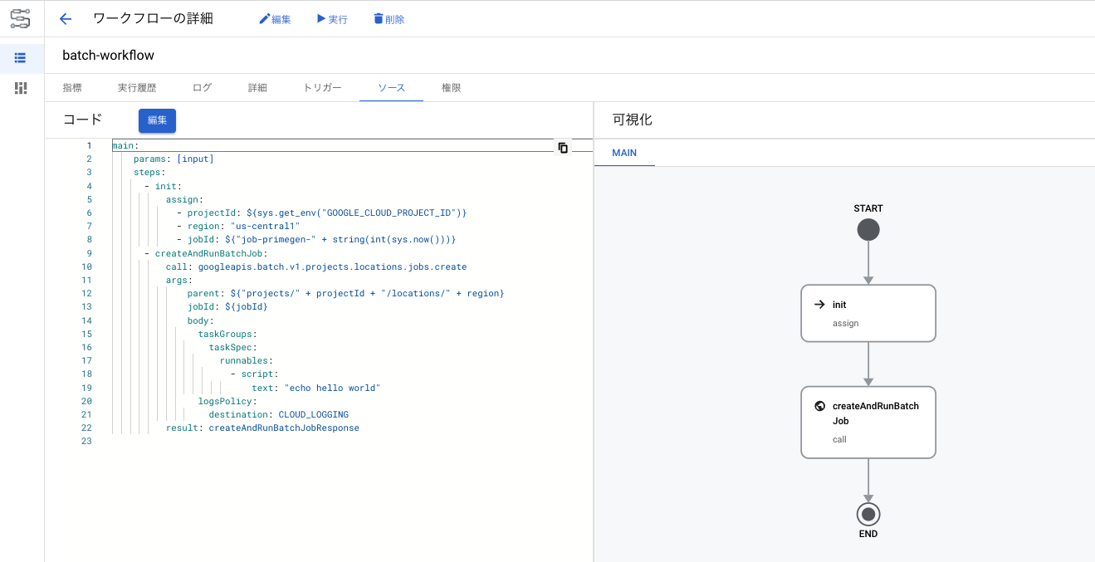Open the dashboard sidebar icon

pos(21,87)
